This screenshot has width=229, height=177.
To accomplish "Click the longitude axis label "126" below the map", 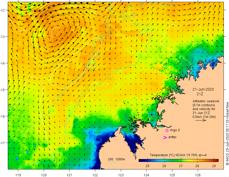I will (x=198, y=175).
